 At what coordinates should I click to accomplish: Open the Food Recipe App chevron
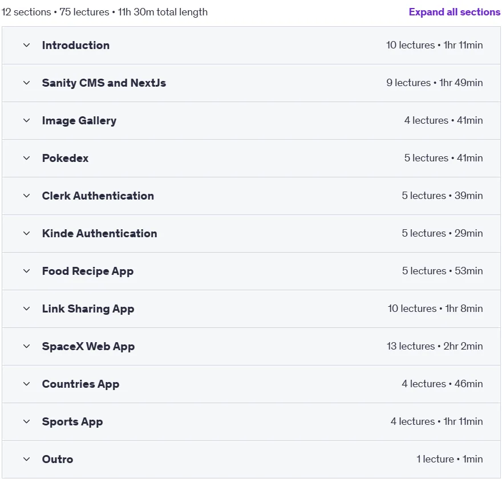[x=27, y=271]
